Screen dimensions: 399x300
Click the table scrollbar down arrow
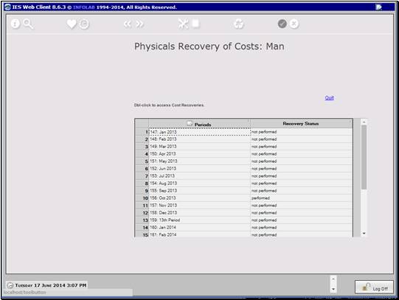click(x=364, y=233)
